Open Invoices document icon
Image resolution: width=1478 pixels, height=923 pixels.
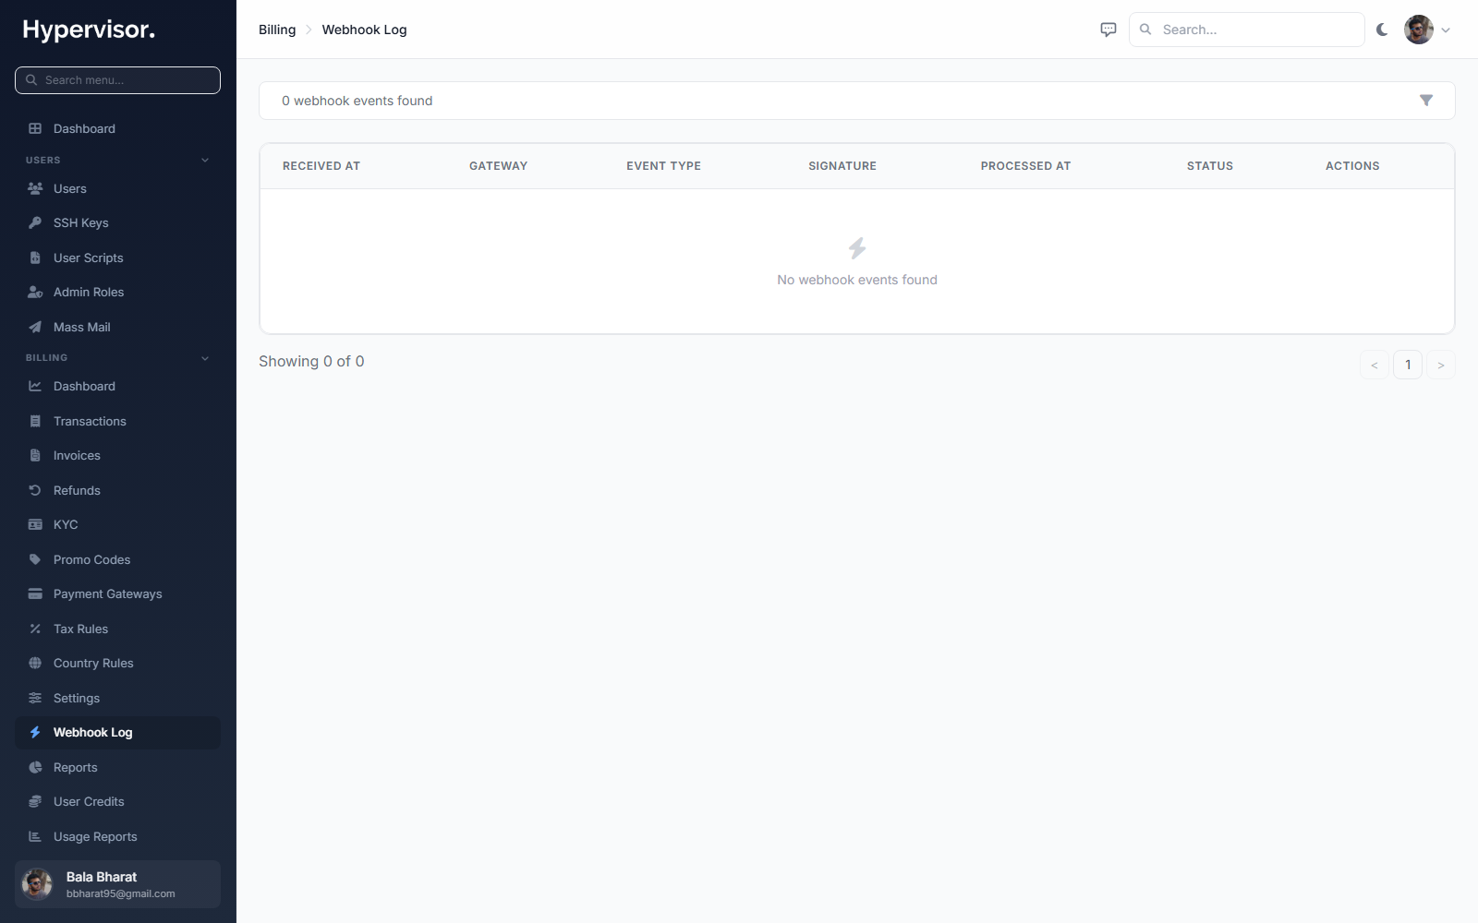pyautogui.click(x=35, y=455)
